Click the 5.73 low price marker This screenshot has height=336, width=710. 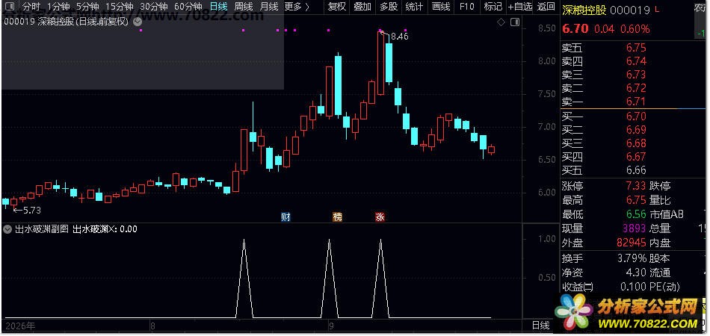(27, 210)
